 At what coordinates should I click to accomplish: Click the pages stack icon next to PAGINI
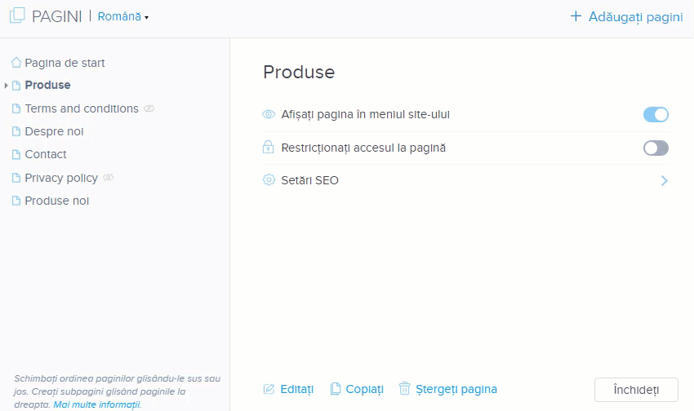point(17,15)
